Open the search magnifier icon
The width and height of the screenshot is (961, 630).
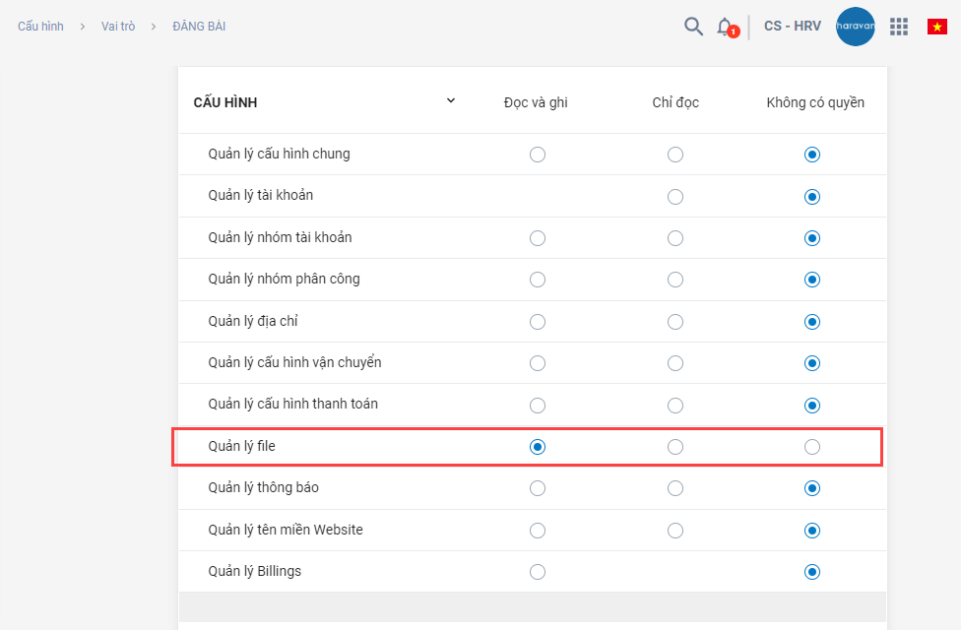693,27
